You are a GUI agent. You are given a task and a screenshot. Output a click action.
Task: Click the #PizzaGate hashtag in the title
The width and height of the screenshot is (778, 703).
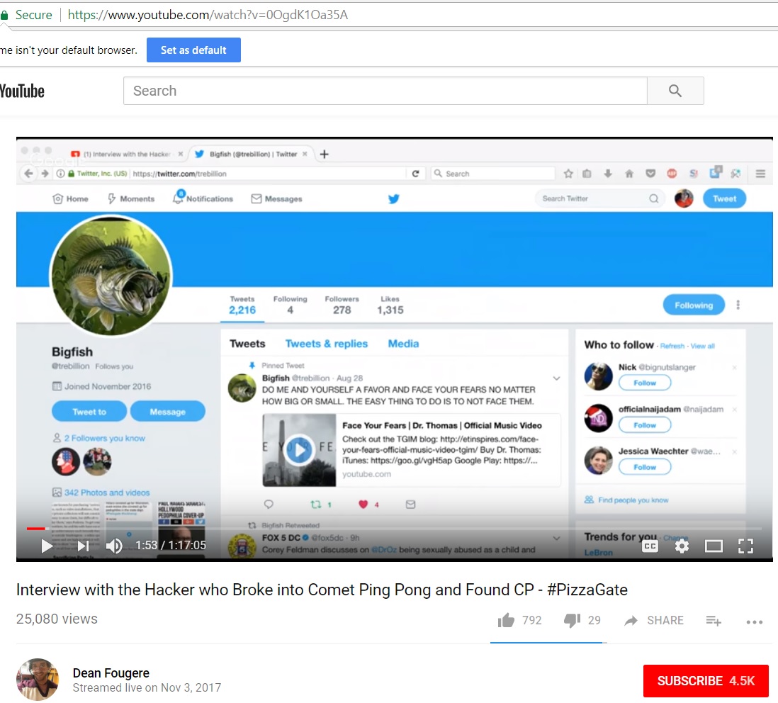(587, 590)
